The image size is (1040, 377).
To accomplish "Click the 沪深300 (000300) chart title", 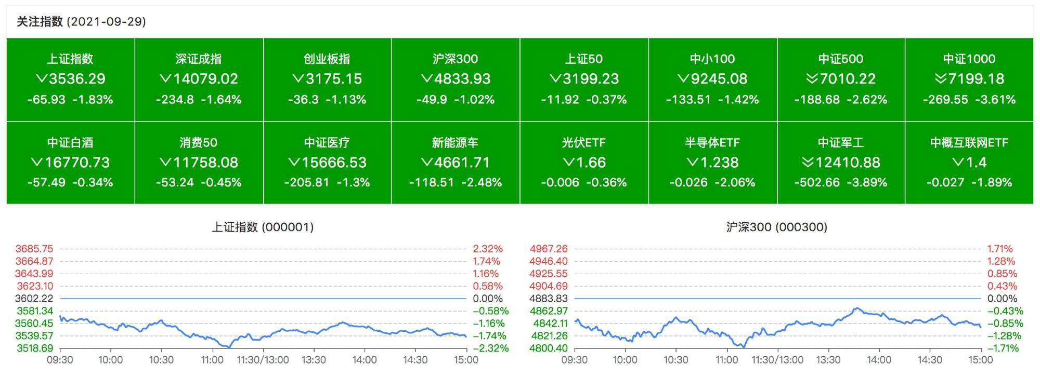I will 777,227.
